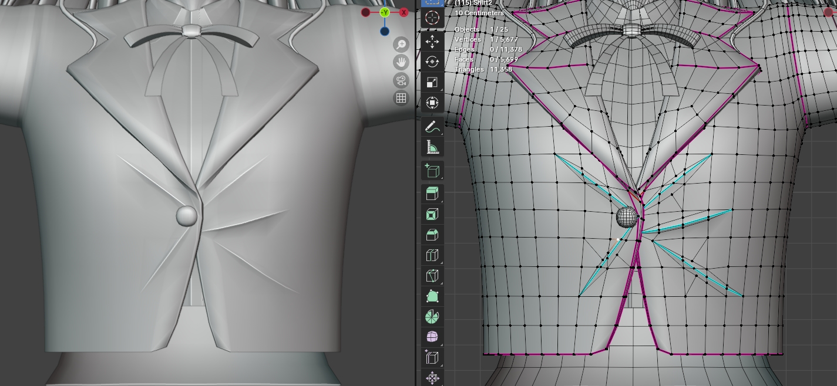This screenshot has width=837, height=386.
Task: Click the Pan view hand gizmo
Action: click(401, 62)
